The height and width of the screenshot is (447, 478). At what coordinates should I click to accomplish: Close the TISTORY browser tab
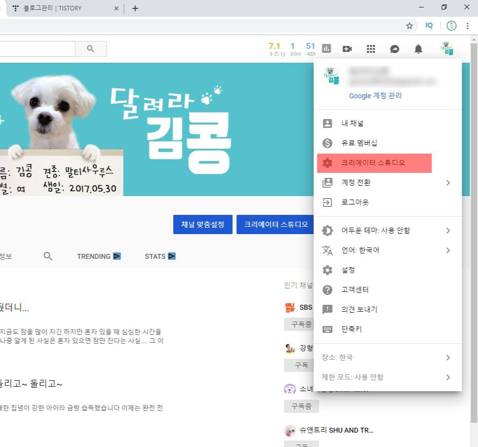(116, 8)
